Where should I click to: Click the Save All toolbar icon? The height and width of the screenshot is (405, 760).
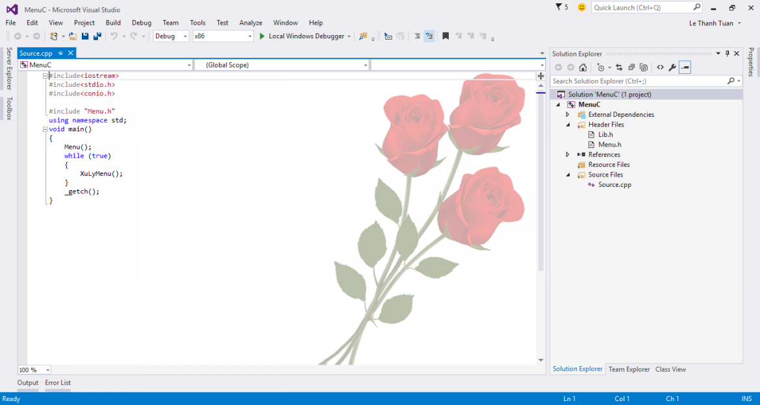point(97,36)
